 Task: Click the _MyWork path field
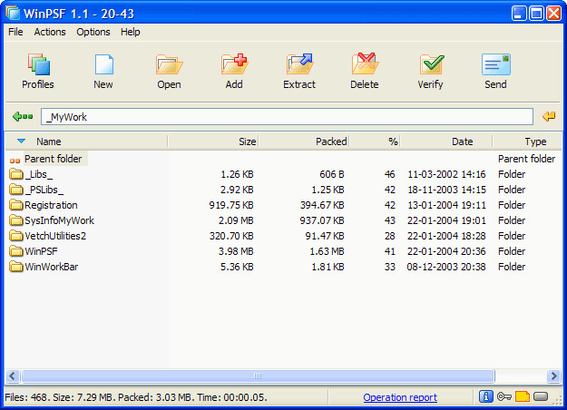[287, 117]
